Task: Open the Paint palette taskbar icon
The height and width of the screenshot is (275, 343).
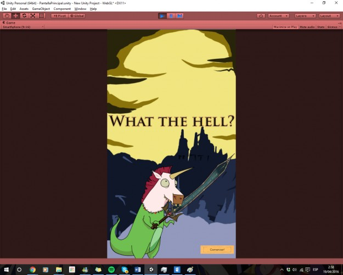Action: click(190, 269)
